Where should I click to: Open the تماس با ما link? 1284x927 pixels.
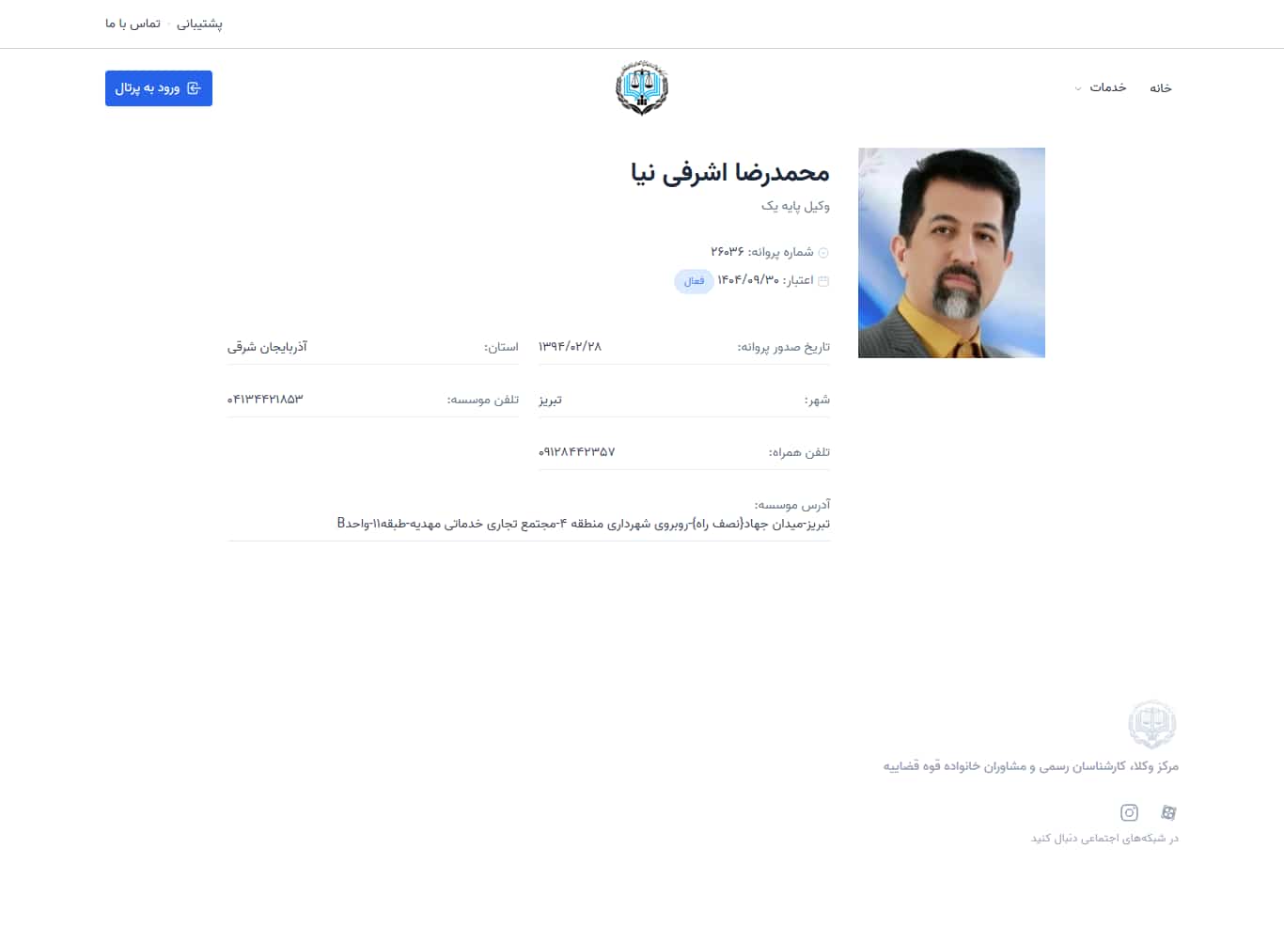(131, 23)
